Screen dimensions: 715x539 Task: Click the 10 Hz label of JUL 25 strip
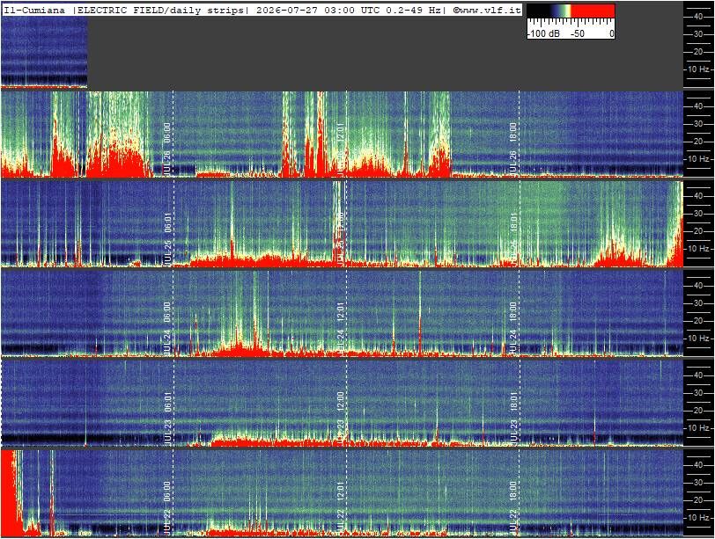pos(698,249)
